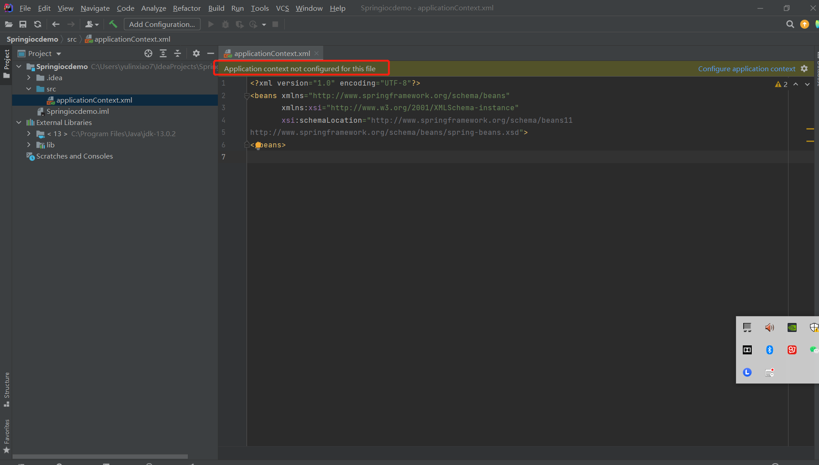Click the Run with Coverage icon
The height and width of the screenshot is (465, 819).
point(240,24)
